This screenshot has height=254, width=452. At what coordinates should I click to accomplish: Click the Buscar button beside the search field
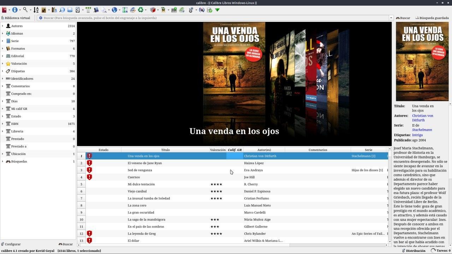tap(403, 18)
